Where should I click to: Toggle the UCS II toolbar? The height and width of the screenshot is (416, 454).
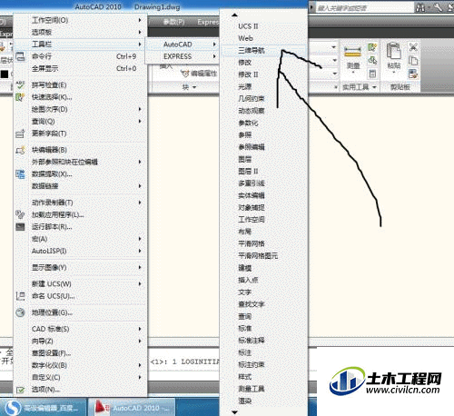[263, 26]
